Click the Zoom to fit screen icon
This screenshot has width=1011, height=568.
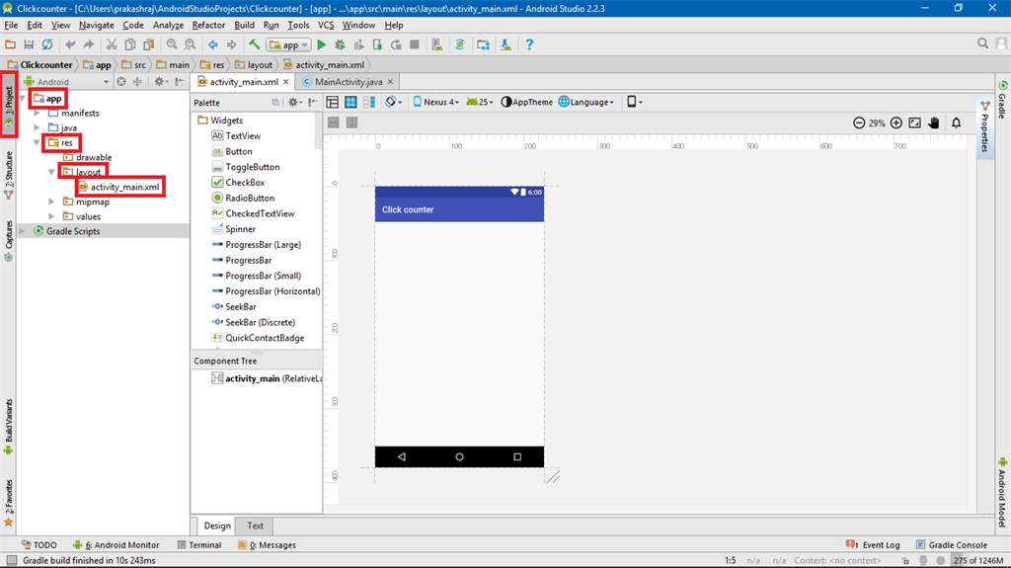[915, 122]
